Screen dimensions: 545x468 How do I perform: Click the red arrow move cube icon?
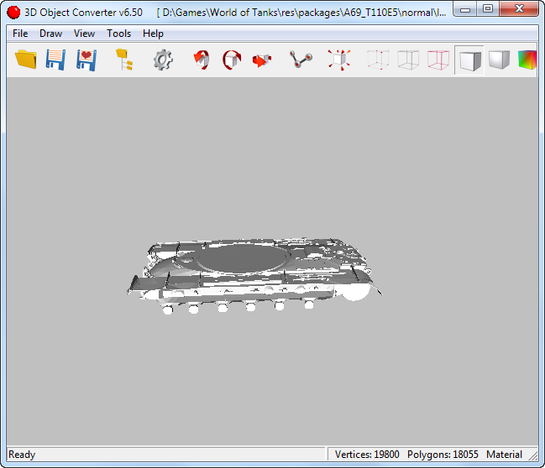click(262, 60)
